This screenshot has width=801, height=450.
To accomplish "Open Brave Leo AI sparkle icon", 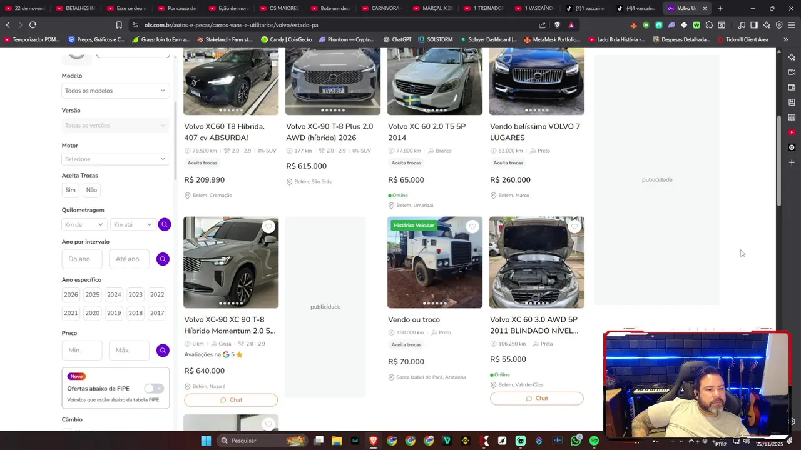I will pos(767,25).
